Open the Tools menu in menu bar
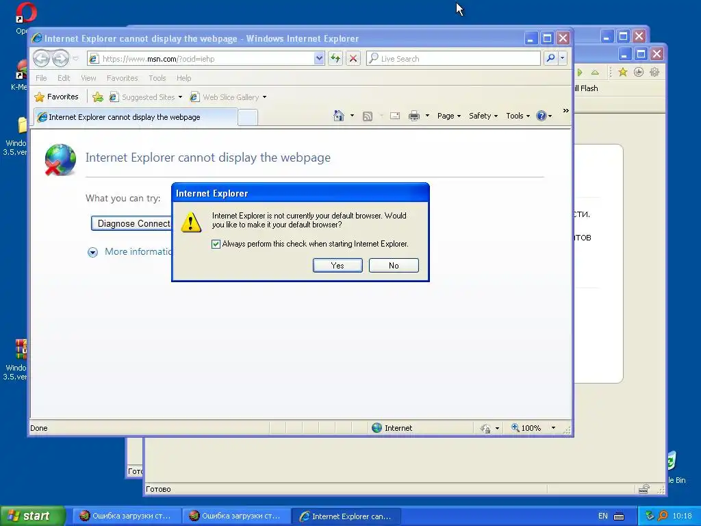The image size is (701, 526). click(157, 78)
